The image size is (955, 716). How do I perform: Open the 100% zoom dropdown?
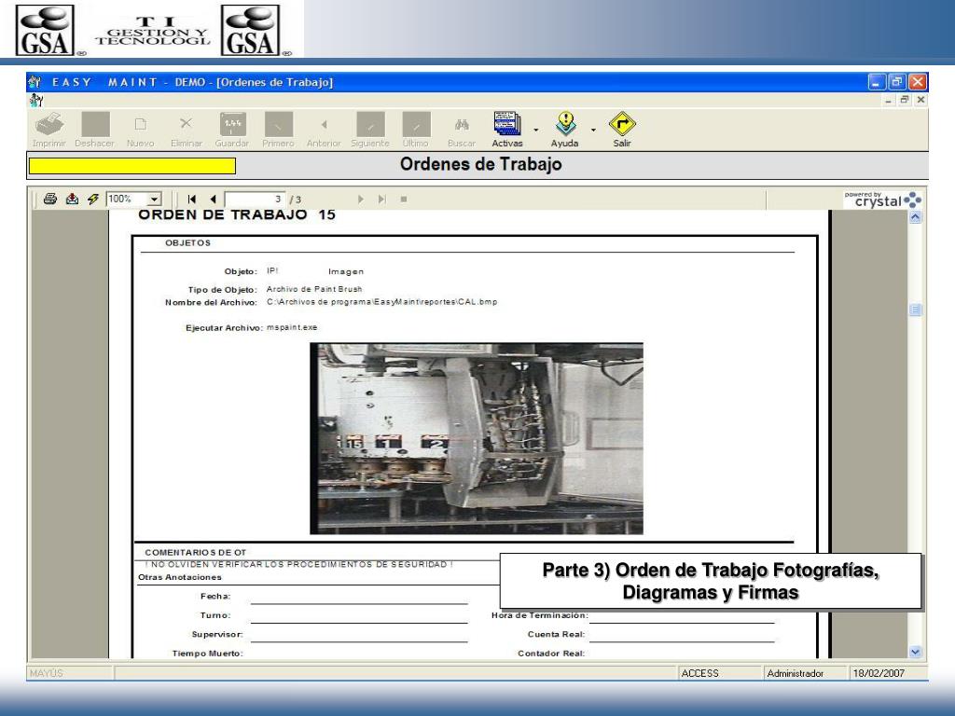tap(155, 200)
